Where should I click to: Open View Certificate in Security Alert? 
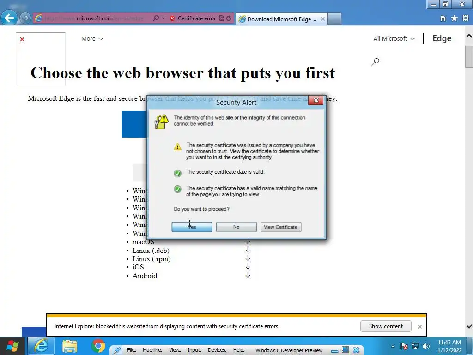[x=280, y=227]
